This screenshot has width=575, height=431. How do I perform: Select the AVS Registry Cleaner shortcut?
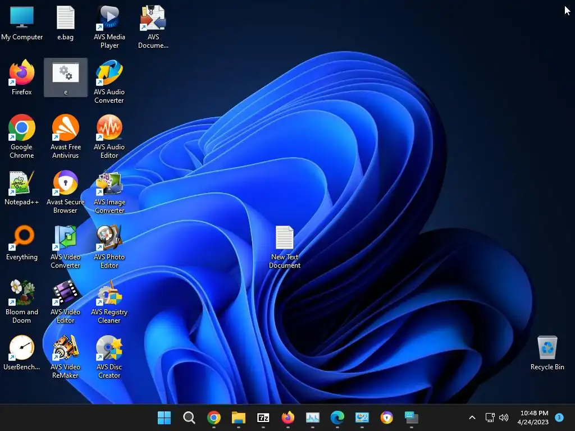point(109,301)
